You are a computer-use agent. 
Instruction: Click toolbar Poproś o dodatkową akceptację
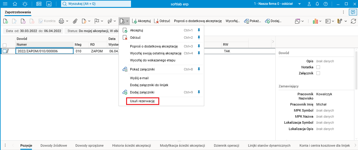click(198, 21)
